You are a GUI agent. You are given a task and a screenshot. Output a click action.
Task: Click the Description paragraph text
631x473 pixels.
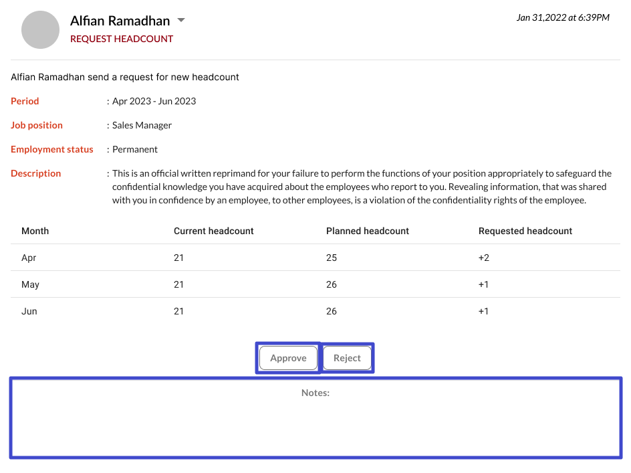[x=361, y=187]
